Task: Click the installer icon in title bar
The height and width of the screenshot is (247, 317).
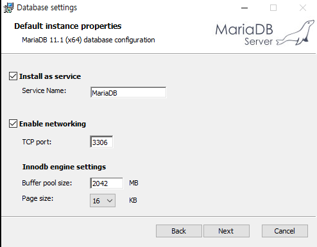Action: [8, 8]
